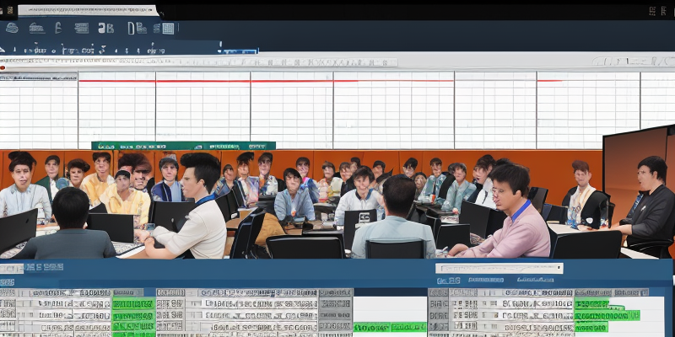The image size is (675, 337).
Task: Click the narrow icon left of 'aB'
Action: 58,28
